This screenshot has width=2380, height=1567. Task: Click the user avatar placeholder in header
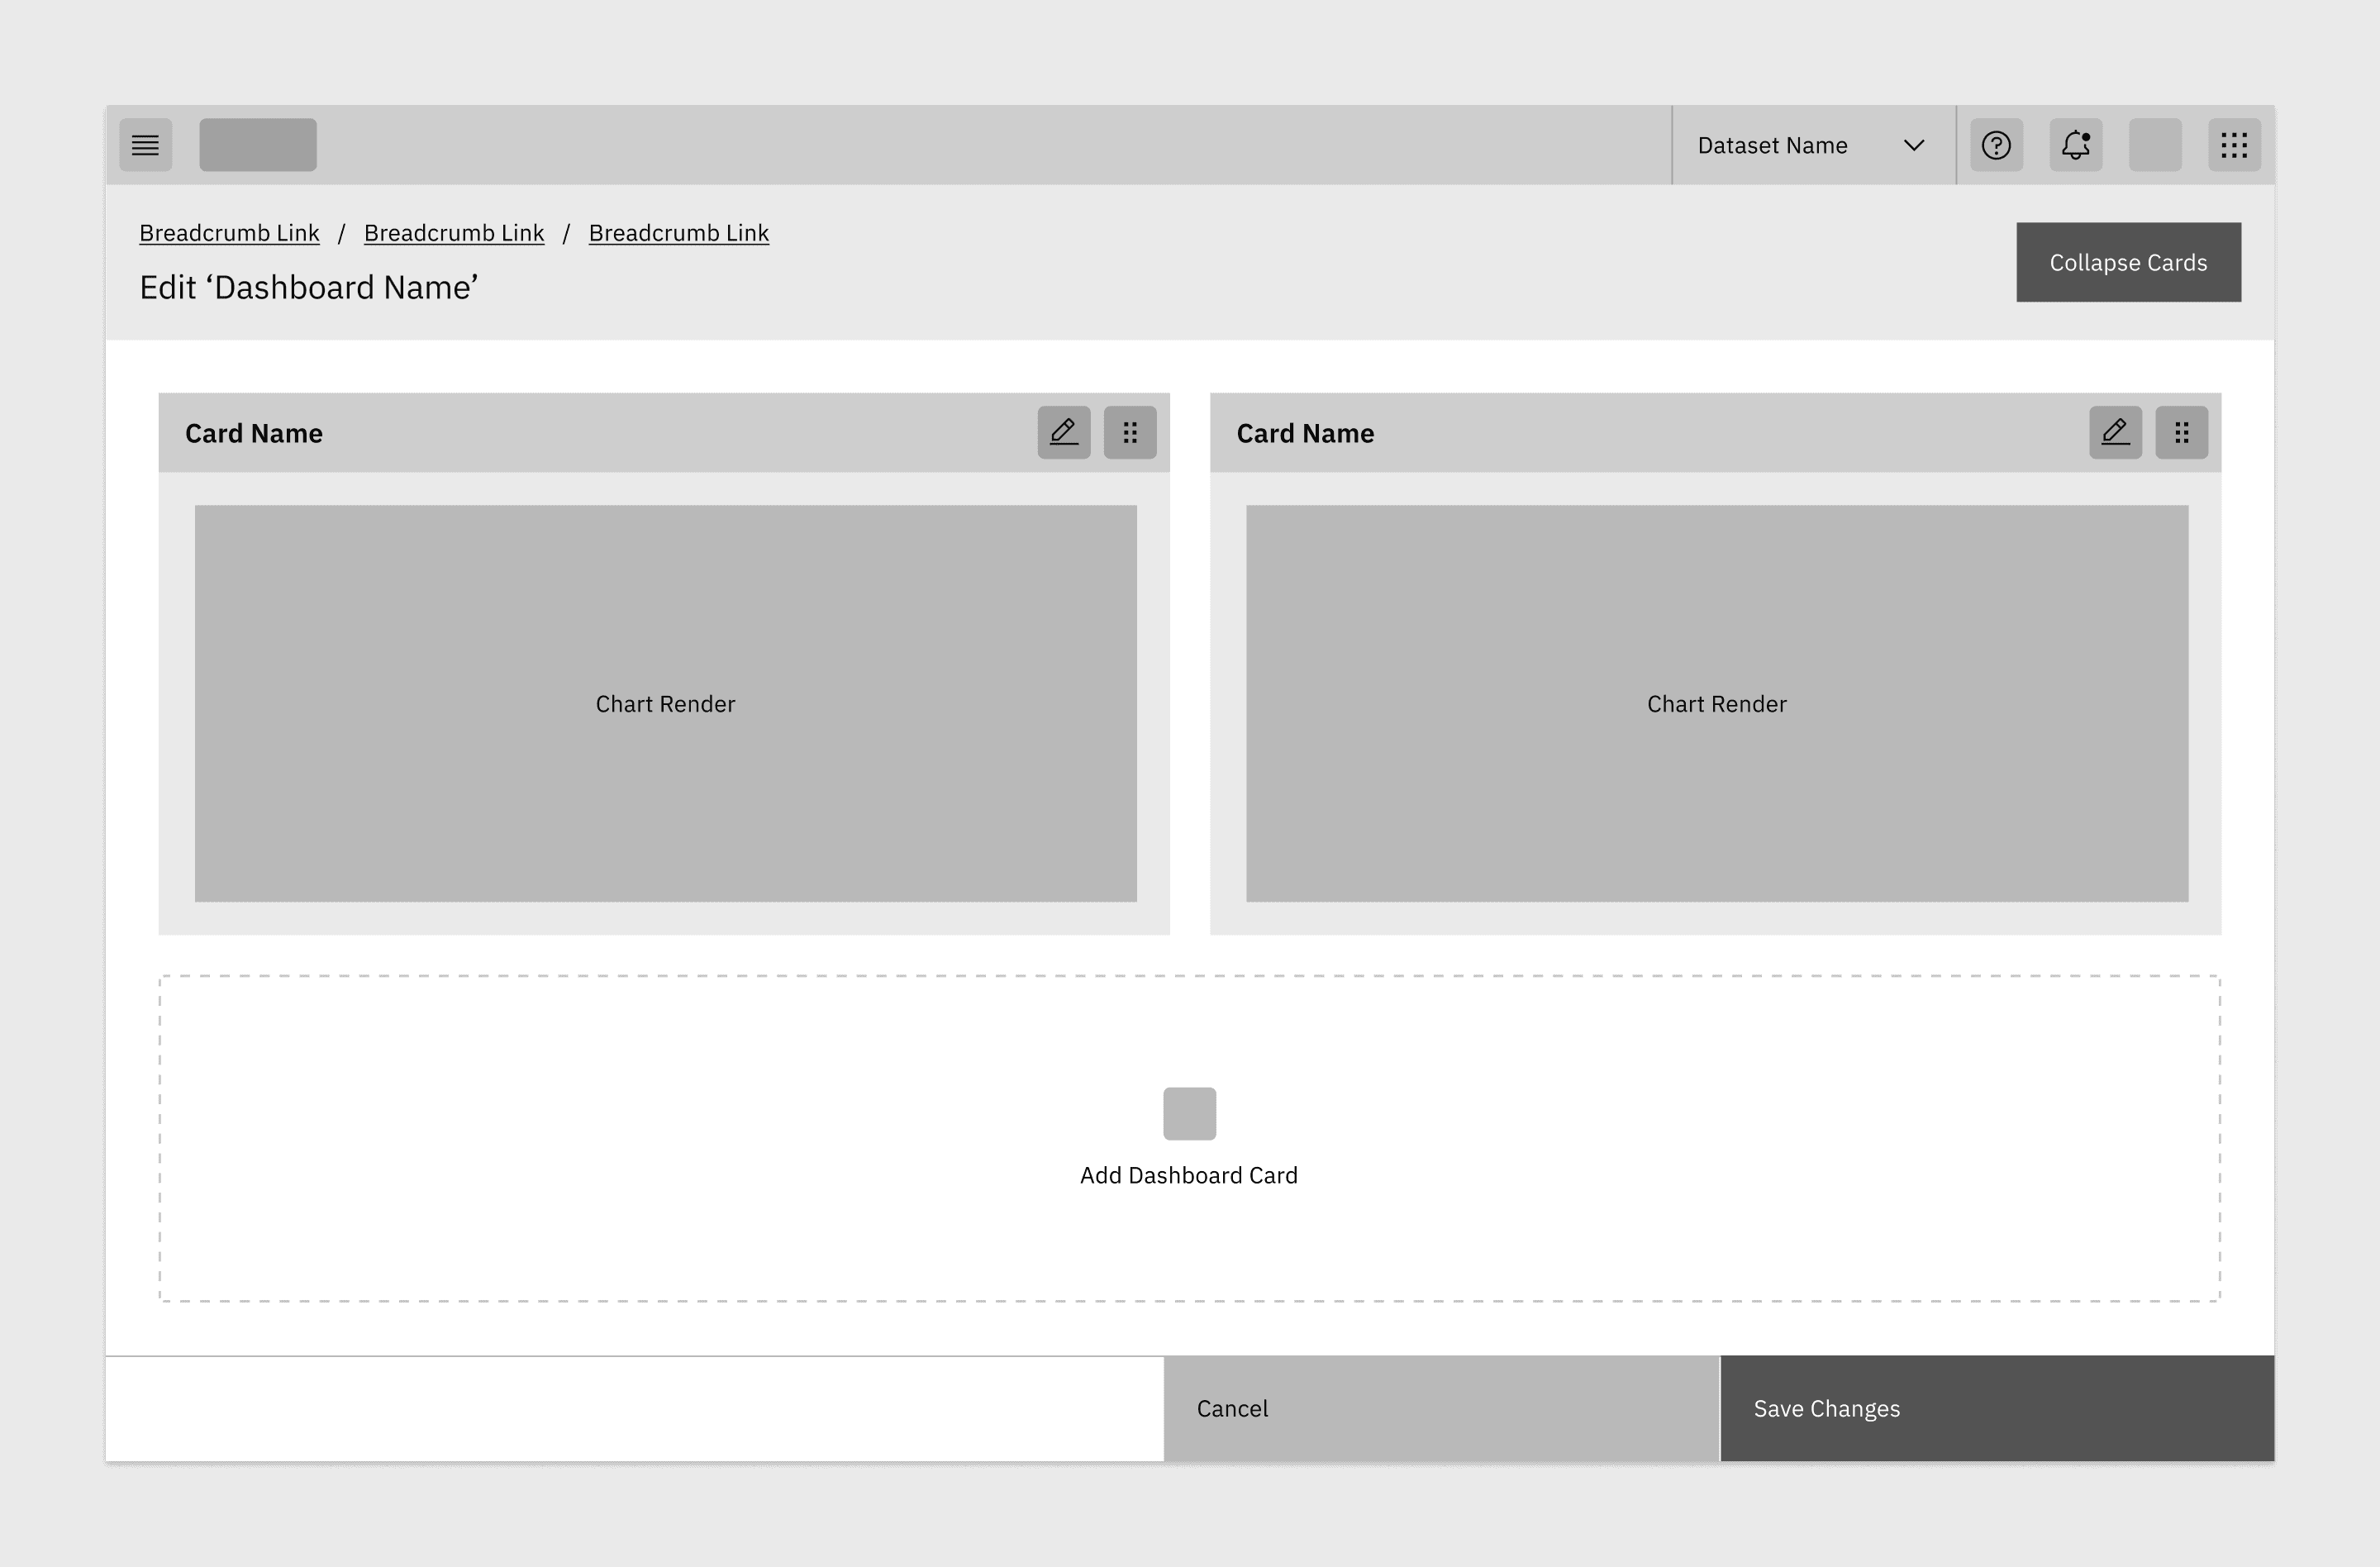[2155, 145]
